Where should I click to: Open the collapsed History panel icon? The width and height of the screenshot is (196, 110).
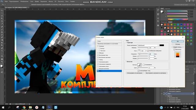pos(158,10)
